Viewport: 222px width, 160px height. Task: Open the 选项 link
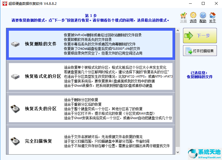click(193, 21)
